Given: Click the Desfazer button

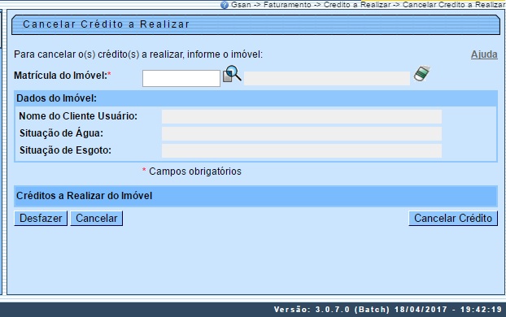Looking at the screenshot, I should pyautogui.click(x=41, y=219).
